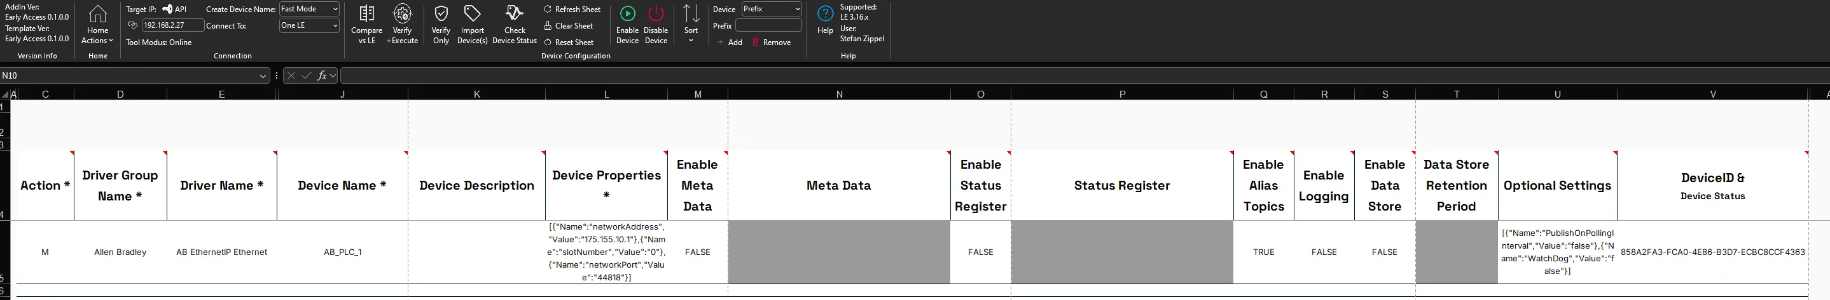Click Remove prefix button
The image size is (1830, 300).
pos(772,42)
